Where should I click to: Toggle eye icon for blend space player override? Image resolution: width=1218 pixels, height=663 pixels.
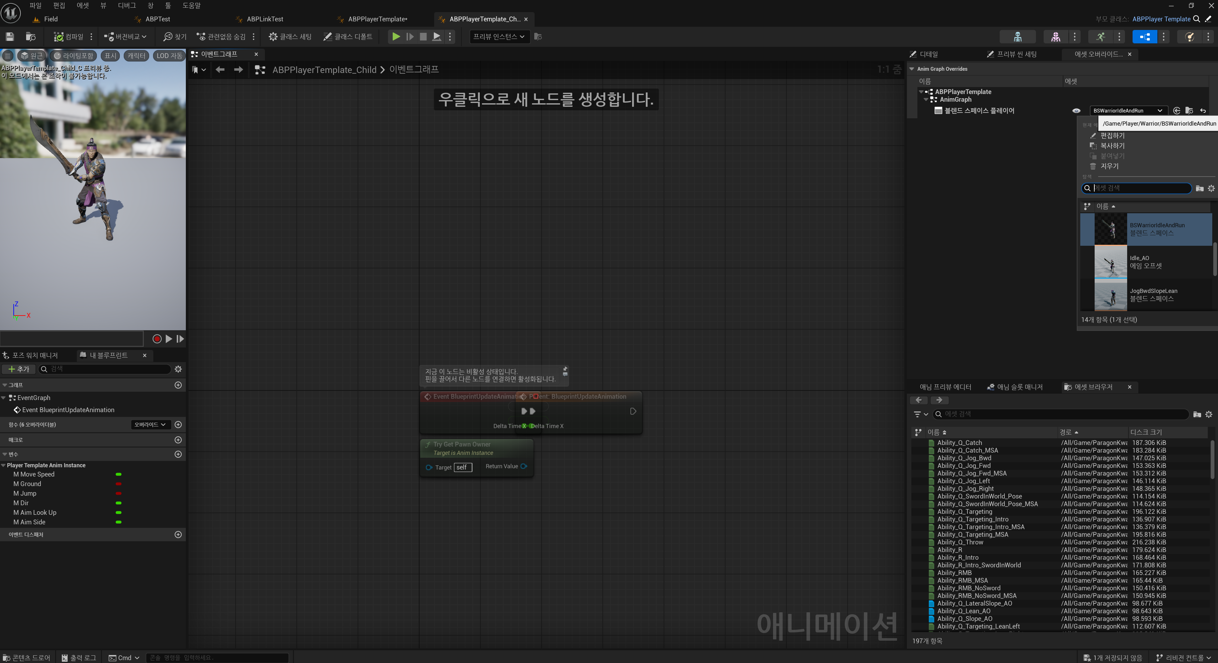(x=1076, y=111)
